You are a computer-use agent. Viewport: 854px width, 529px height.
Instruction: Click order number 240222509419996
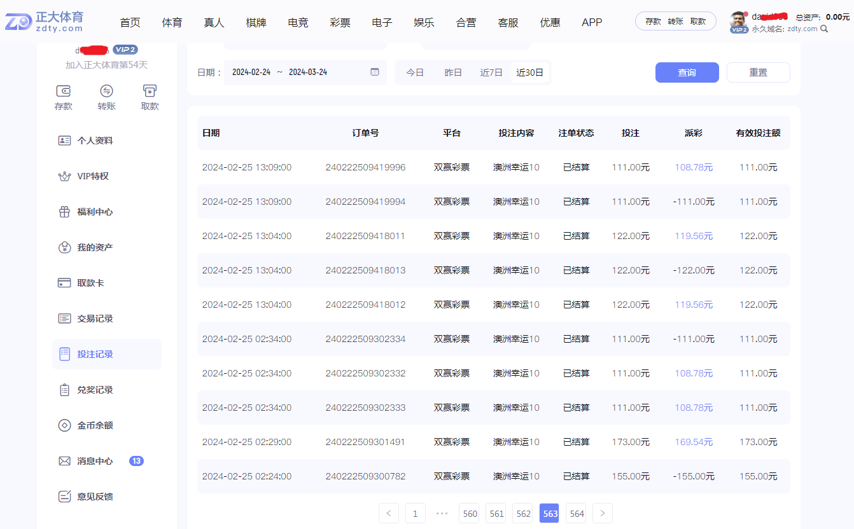click(365, 167)
